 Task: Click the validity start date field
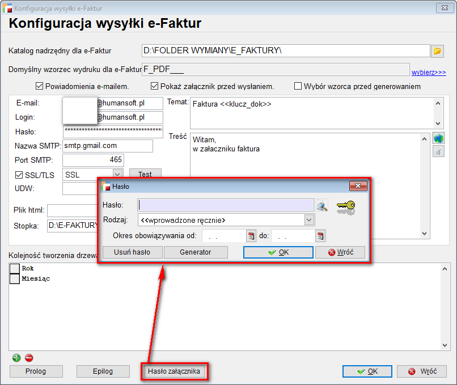tap(225, 236)
